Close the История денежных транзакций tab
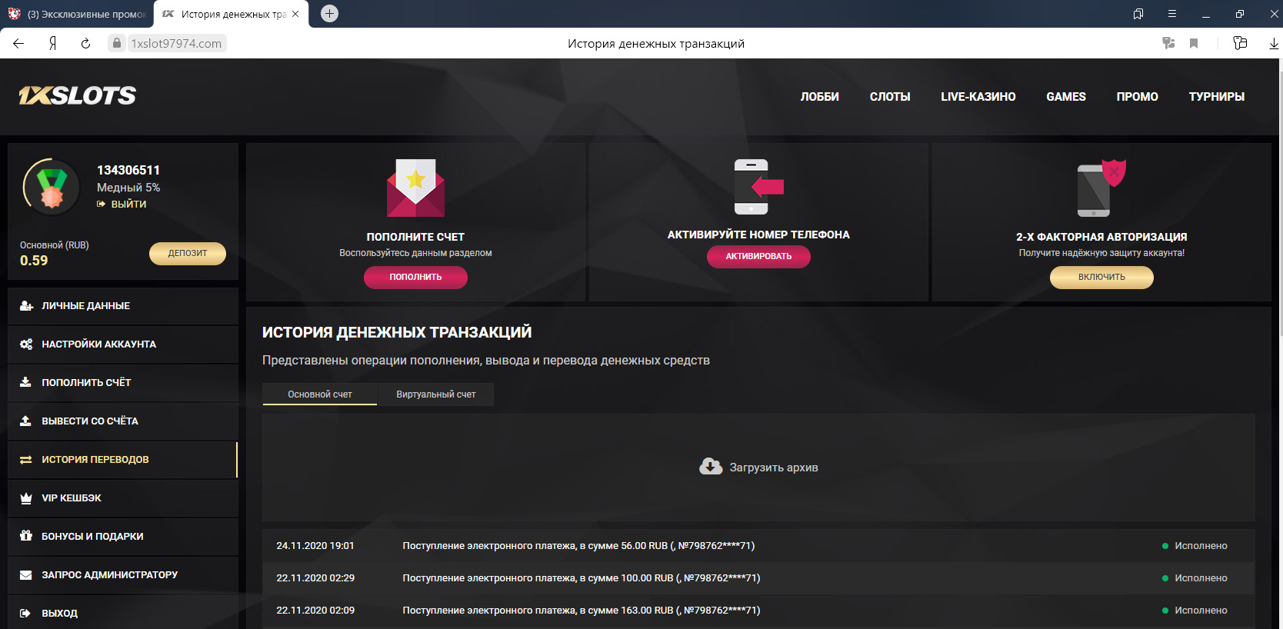The image size is (1283, 629). pyautogui.click(x=295, y=14)
